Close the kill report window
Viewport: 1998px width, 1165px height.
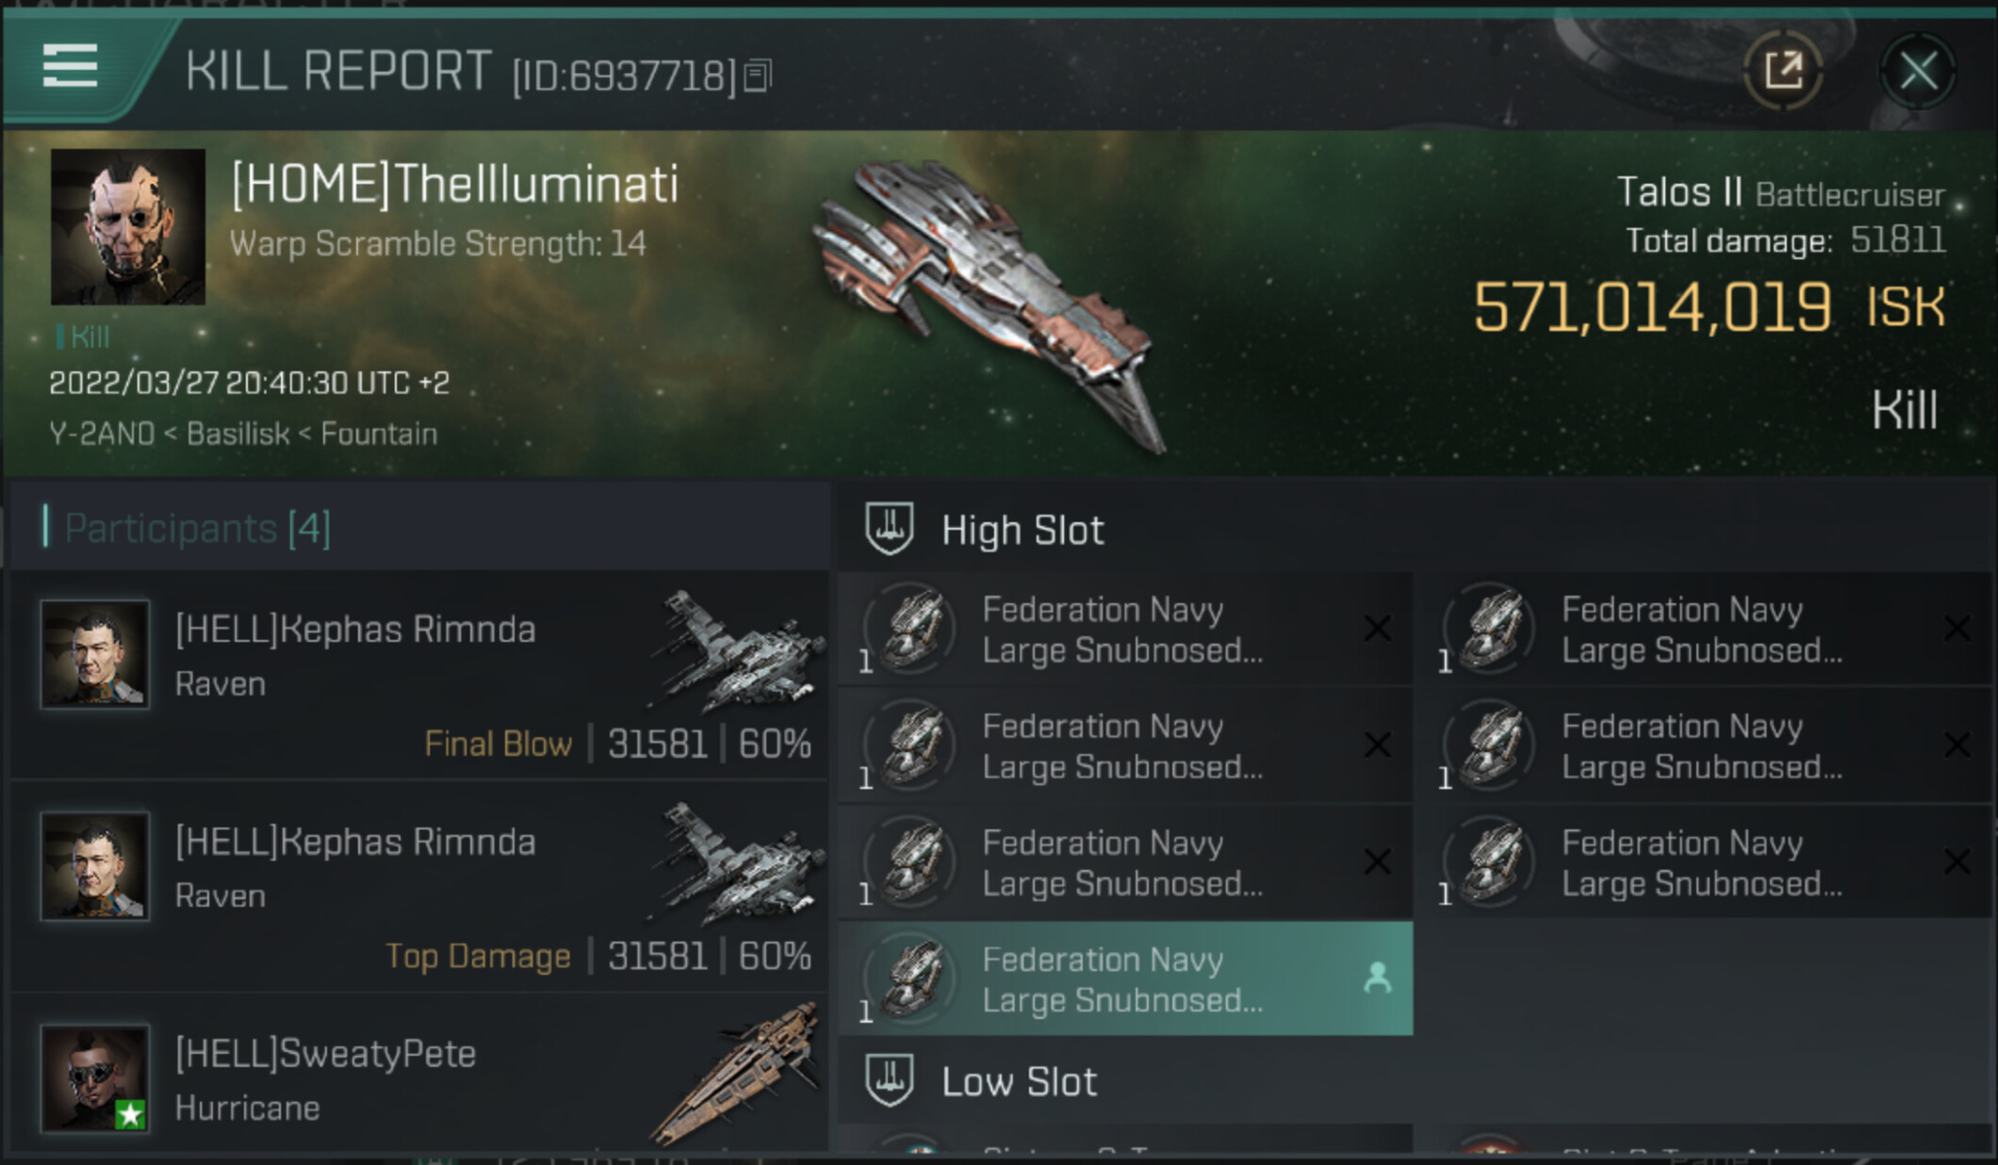1917,71
